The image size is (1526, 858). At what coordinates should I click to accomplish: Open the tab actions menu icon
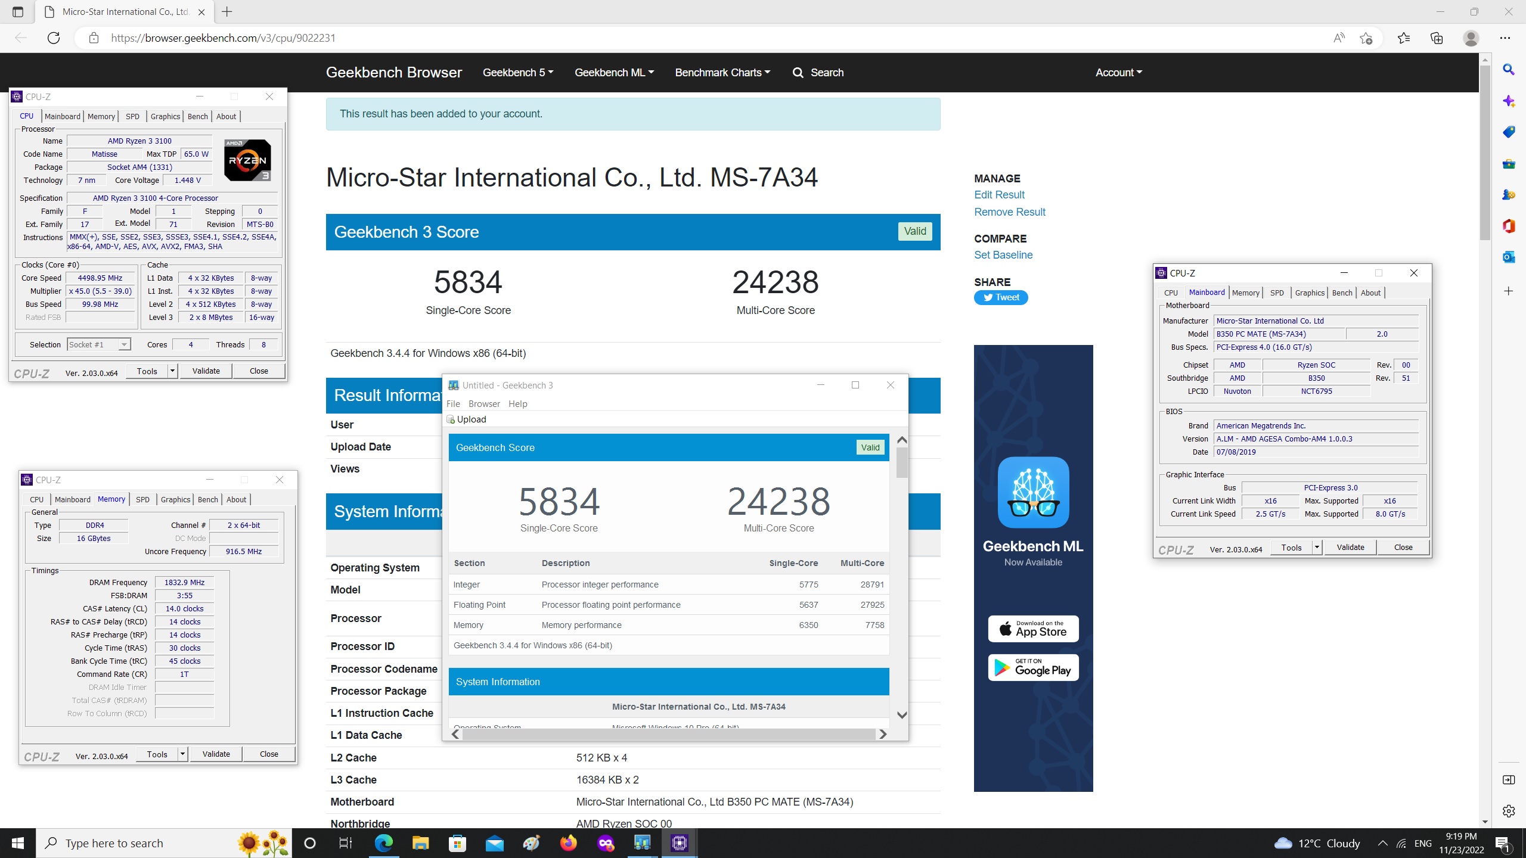pyautogui.click(x=18, y=12)
